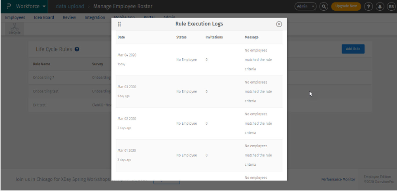Go to the Review tab

coord(69,17)
